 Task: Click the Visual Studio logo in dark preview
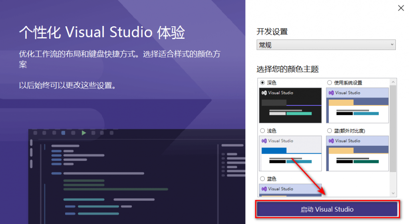(264, 93)
